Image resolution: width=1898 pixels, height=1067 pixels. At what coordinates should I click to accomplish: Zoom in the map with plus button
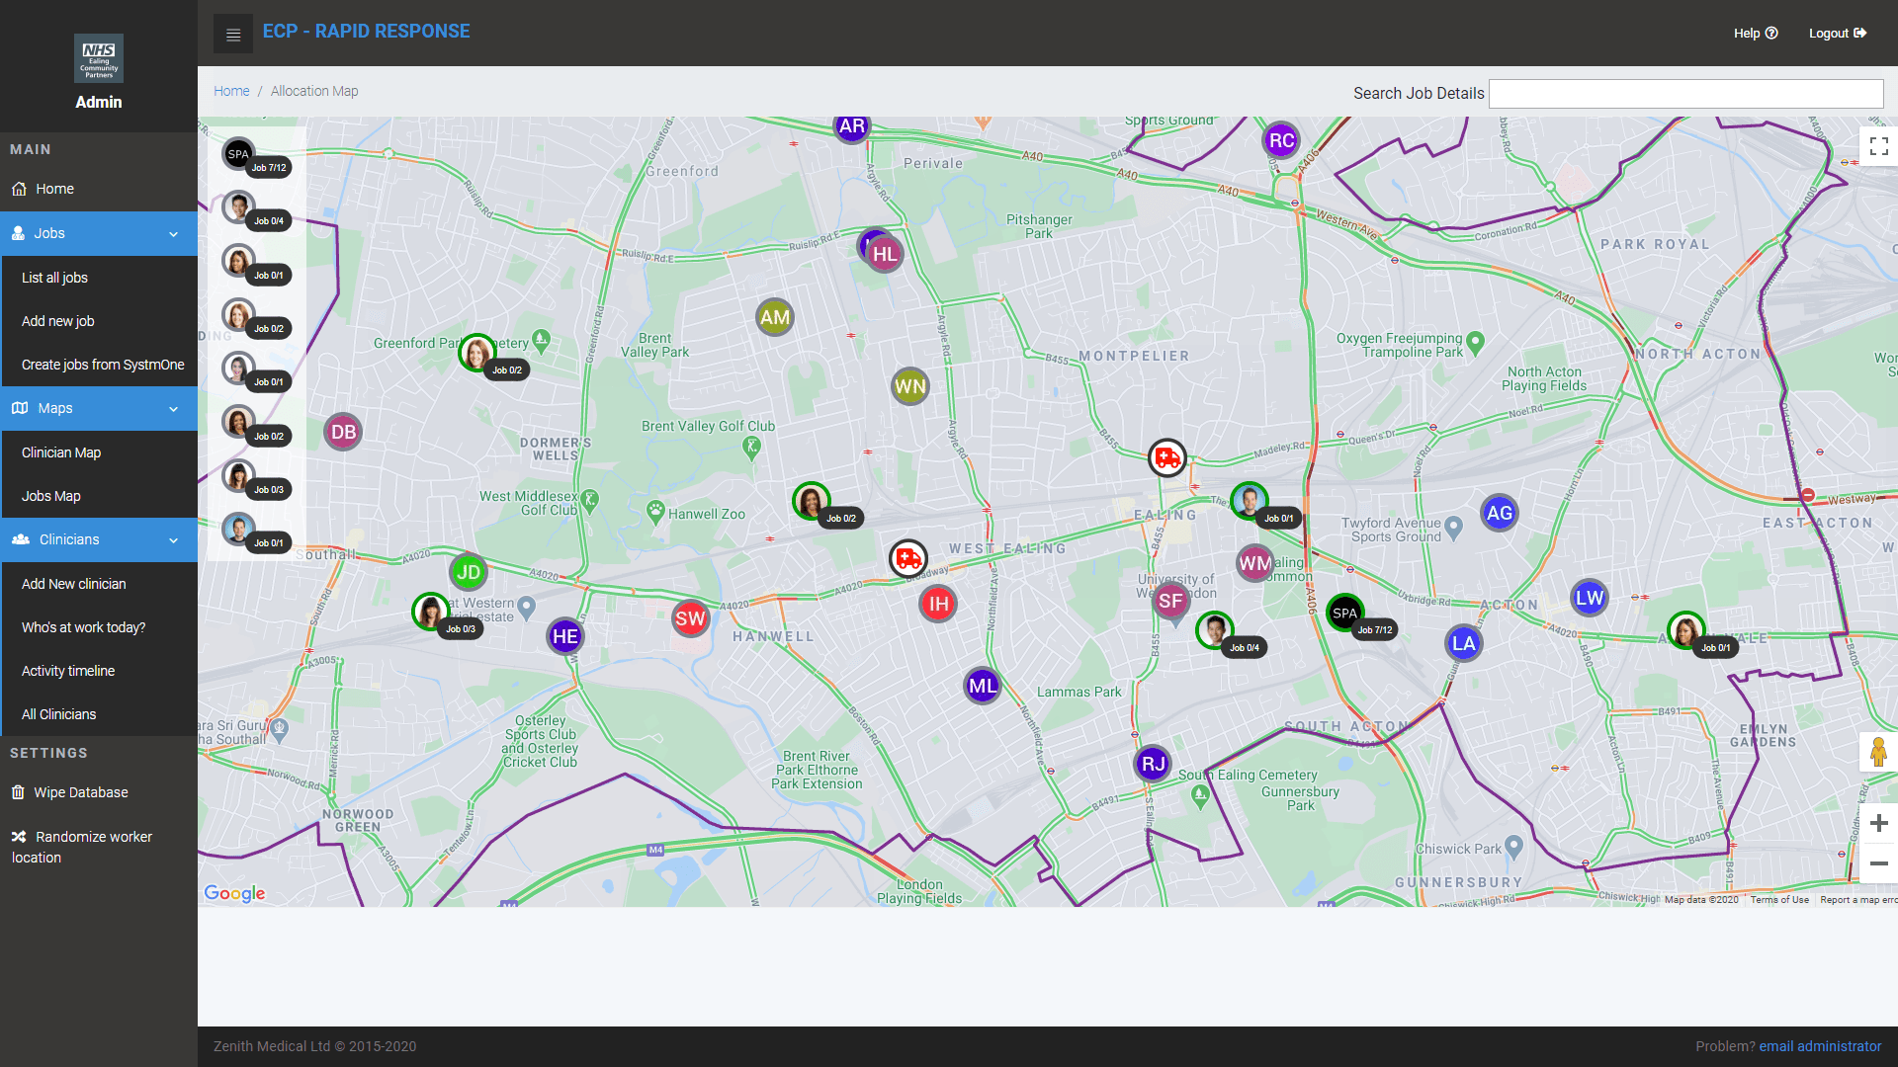point(1878,823)
